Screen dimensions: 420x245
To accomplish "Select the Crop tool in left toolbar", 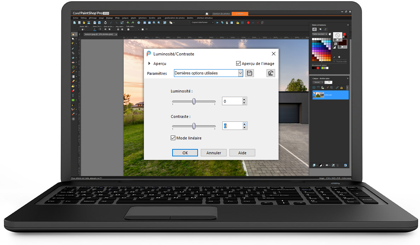I will 73,53.
